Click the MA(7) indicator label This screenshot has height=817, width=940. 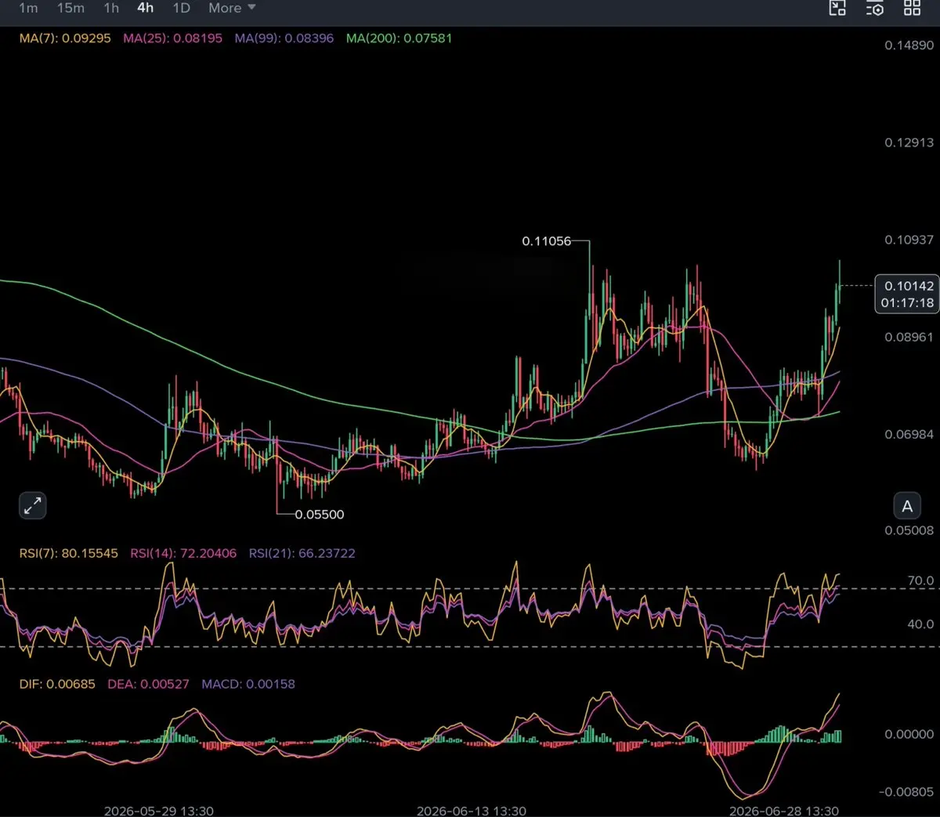point(65,38)
